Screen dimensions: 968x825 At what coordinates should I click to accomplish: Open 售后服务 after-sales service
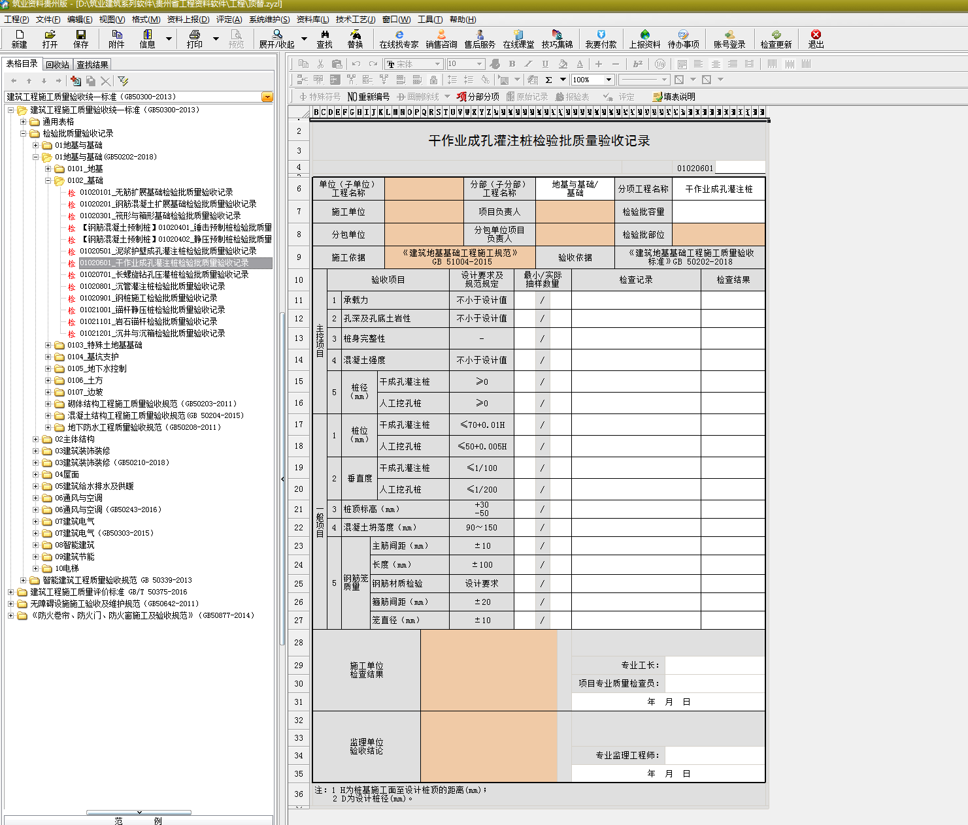click(x=480, y=39)
